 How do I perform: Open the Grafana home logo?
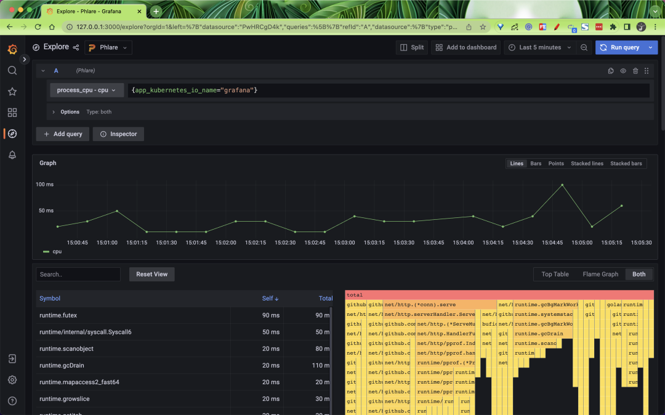tap(12, 49)
